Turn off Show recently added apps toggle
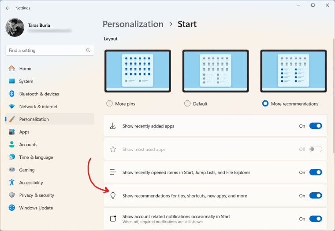This screenshot has height=231, width=335. point(315,126)
